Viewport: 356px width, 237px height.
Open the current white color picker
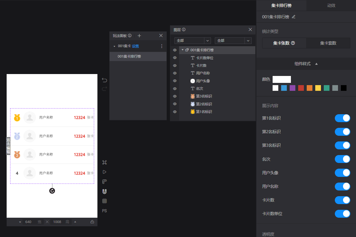[281, 79]
